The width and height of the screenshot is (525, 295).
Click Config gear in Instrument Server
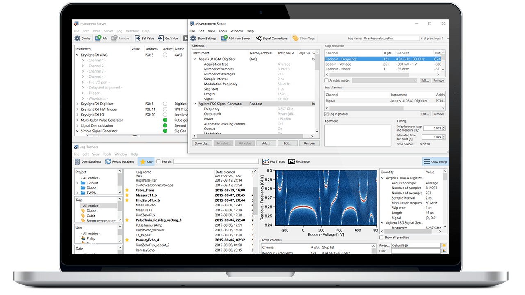[77, 38]
